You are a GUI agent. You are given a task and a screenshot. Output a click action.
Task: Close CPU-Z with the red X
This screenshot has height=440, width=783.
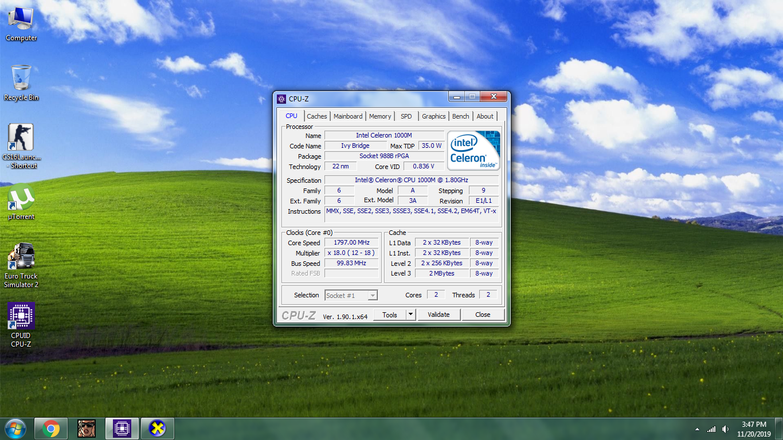[x=494, y=97]
